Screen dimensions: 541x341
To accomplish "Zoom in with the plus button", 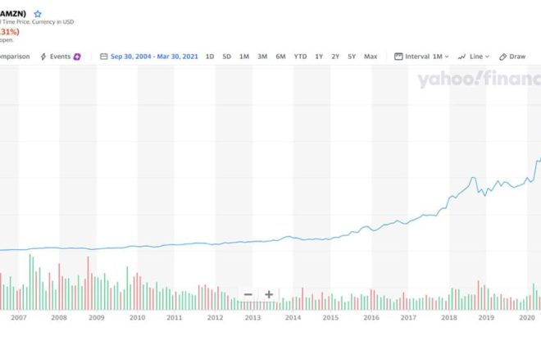I will coord(269,294).
